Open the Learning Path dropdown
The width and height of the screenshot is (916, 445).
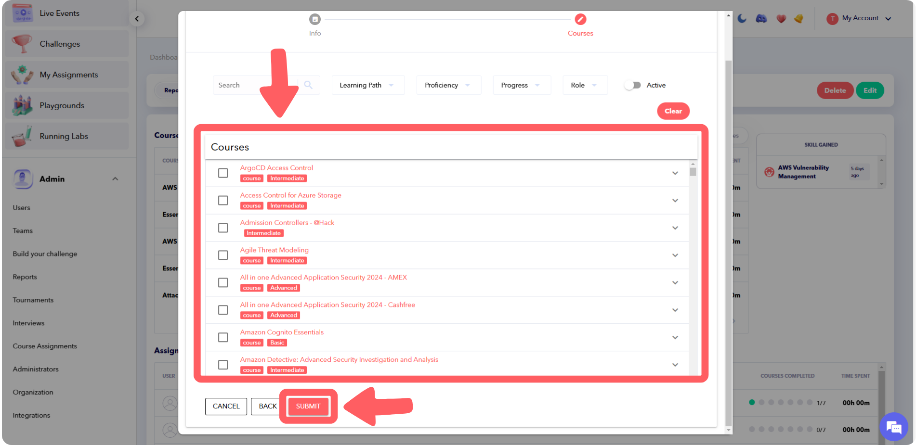pos(368,85)
